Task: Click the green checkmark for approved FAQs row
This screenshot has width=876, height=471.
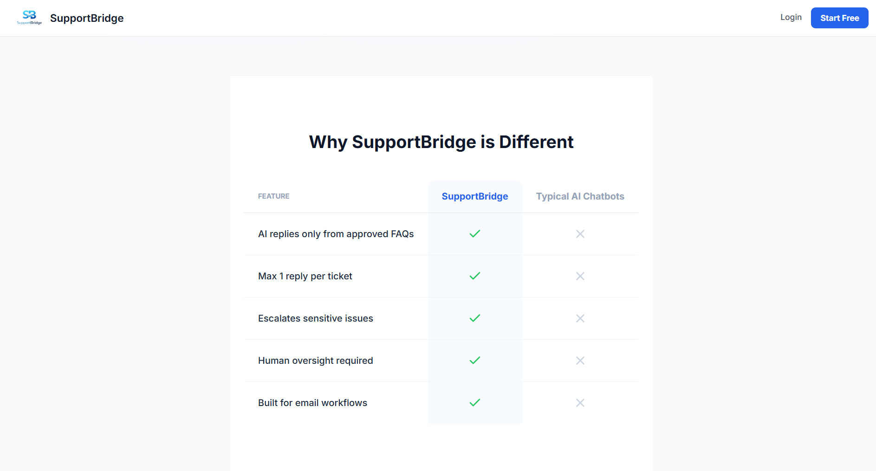Action: coord(474,234)
